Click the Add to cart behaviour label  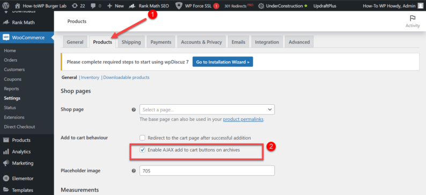84,138
